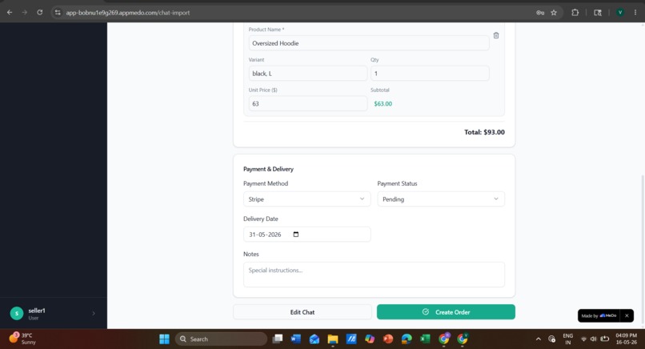Click the ENG IN language indicator
645x349 pixels.
[567, 339]
